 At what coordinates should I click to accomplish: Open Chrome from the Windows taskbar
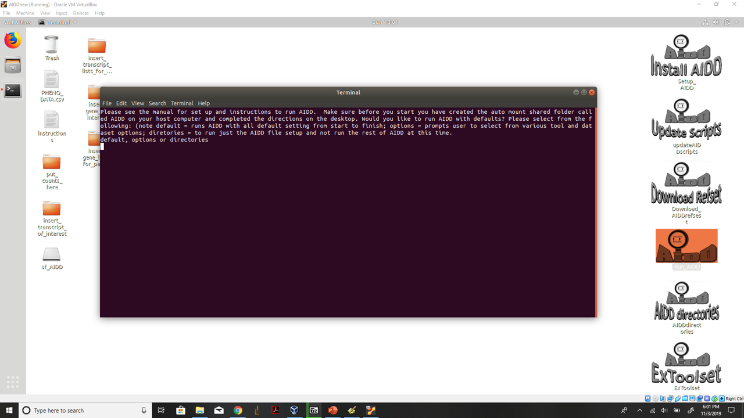tap(238, 410)
